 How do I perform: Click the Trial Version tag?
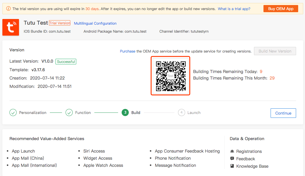pos(60,23)
